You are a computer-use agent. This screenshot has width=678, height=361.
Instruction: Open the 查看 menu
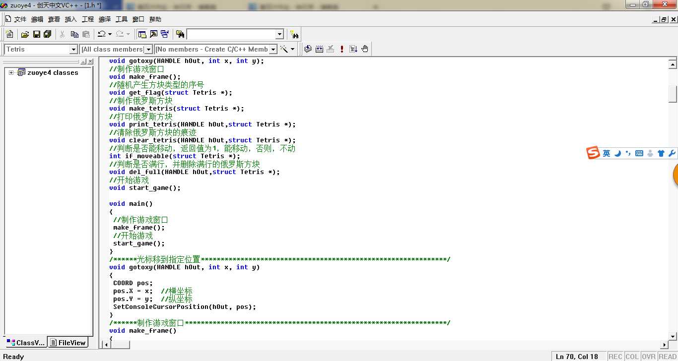coord(54,19)
